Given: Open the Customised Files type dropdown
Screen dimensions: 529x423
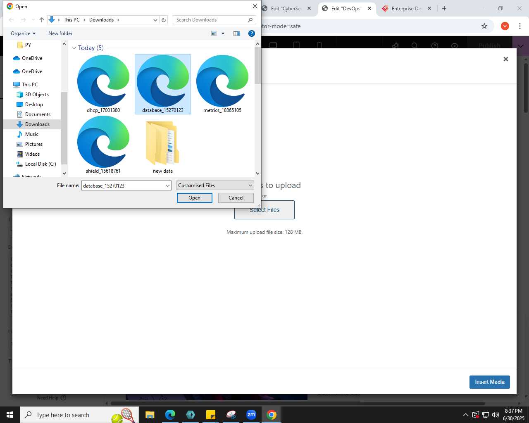Looking at the screenshot, I should (215, 185).
